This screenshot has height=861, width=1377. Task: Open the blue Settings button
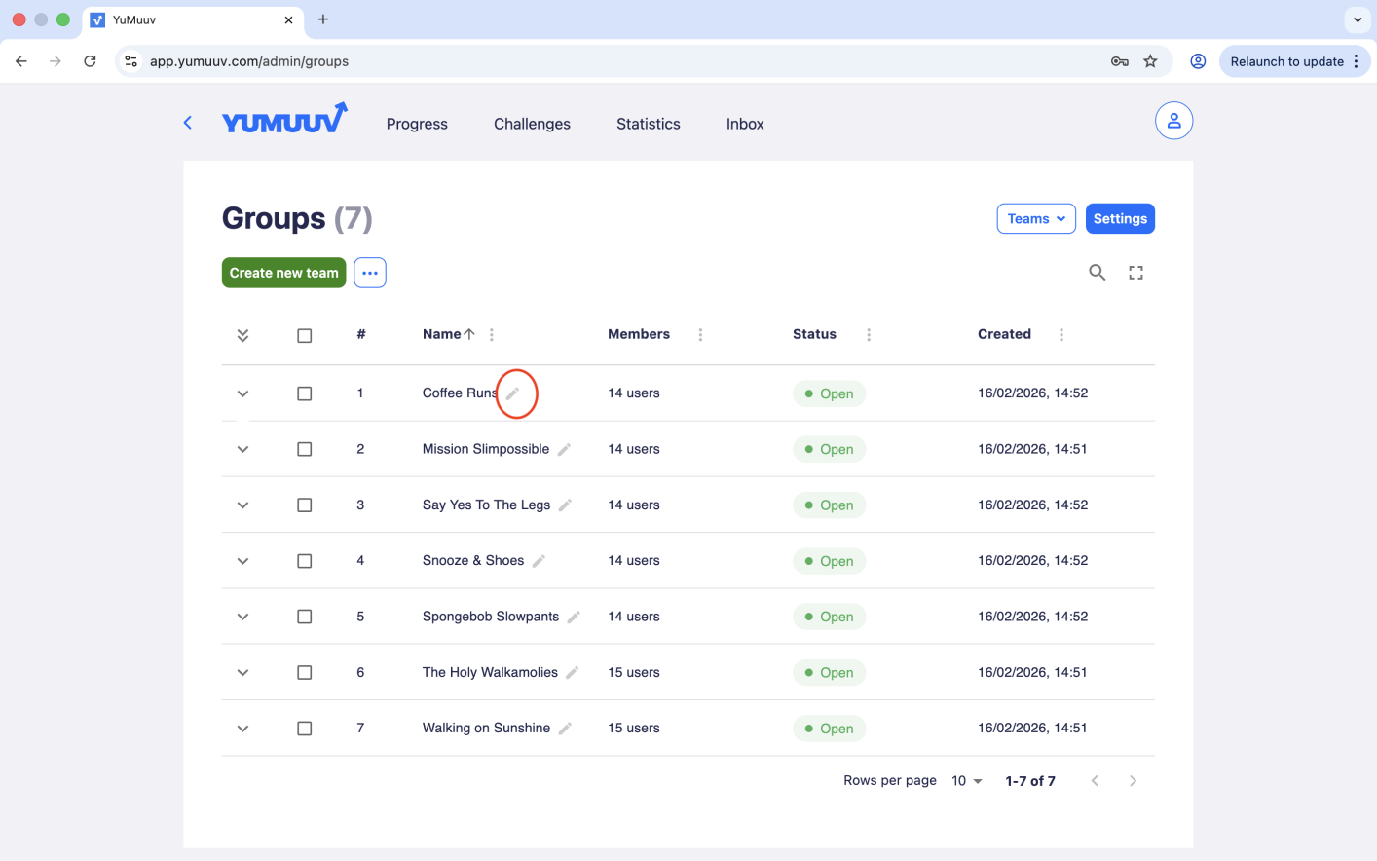1120,219
